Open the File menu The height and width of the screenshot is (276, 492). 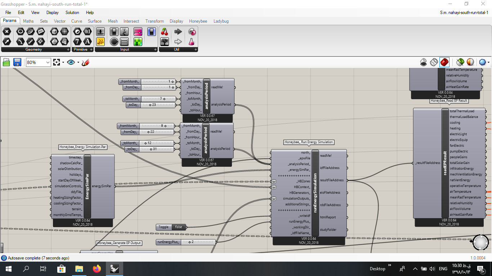coord(8,13)
